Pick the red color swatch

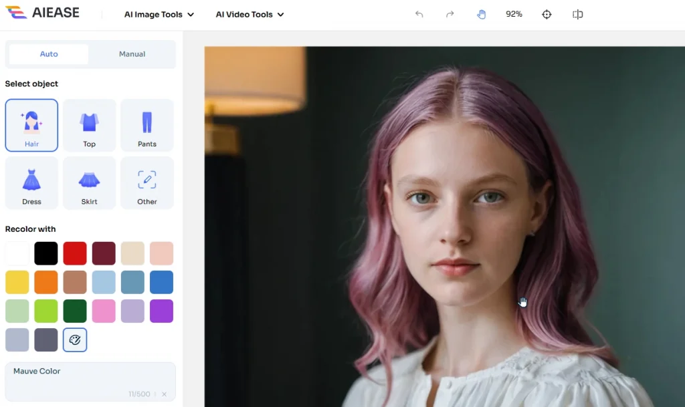pyautogui.click(x=75, y=253)
